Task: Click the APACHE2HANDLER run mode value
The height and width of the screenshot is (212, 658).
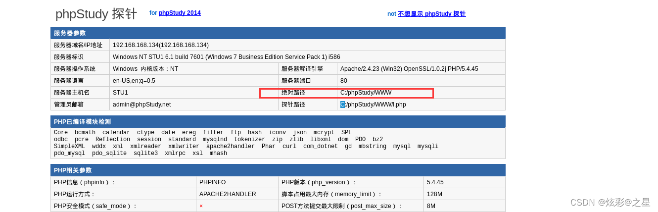Action: [x=228, y=194]
